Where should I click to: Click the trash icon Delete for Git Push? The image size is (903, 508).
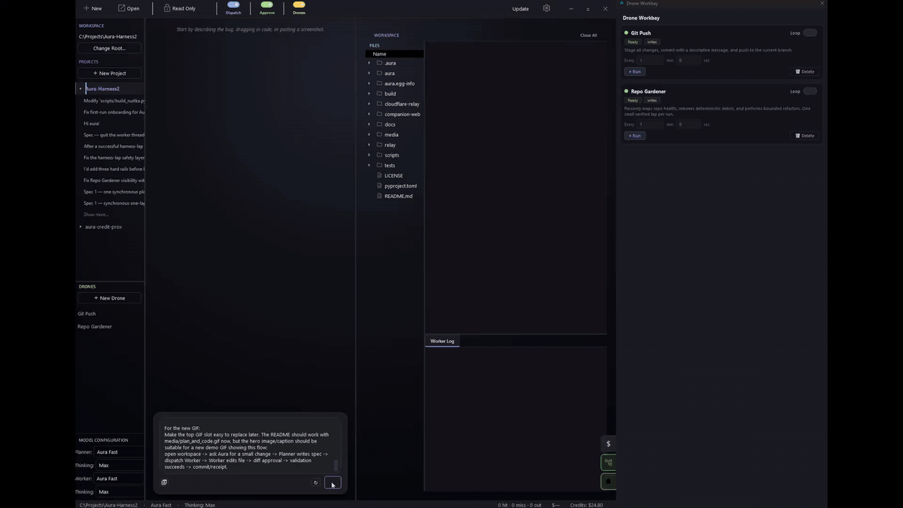click(805, 71)
